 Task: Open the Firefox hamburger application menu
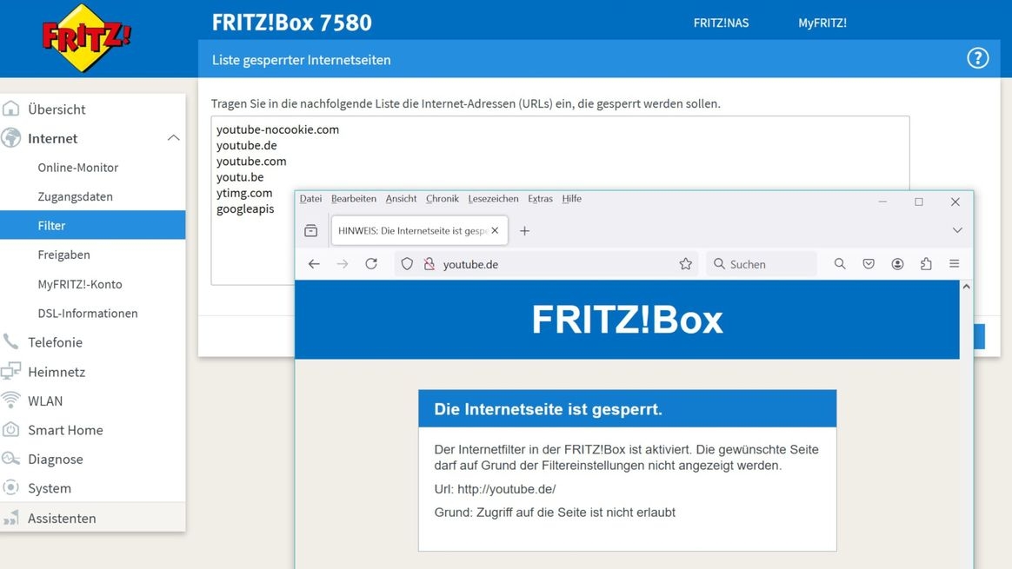[x=955, y=264]
